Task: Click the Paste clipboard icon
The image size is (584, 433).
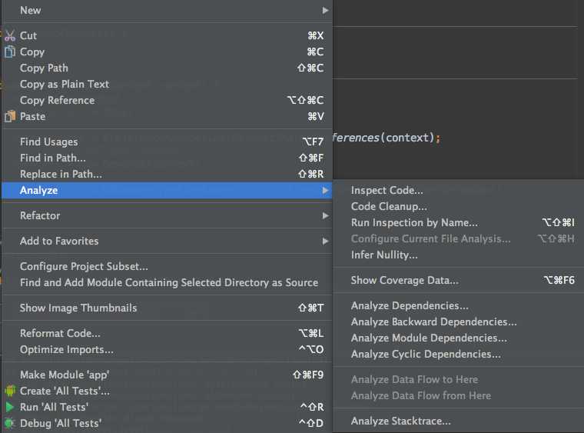Action: [x=10, y=116]
